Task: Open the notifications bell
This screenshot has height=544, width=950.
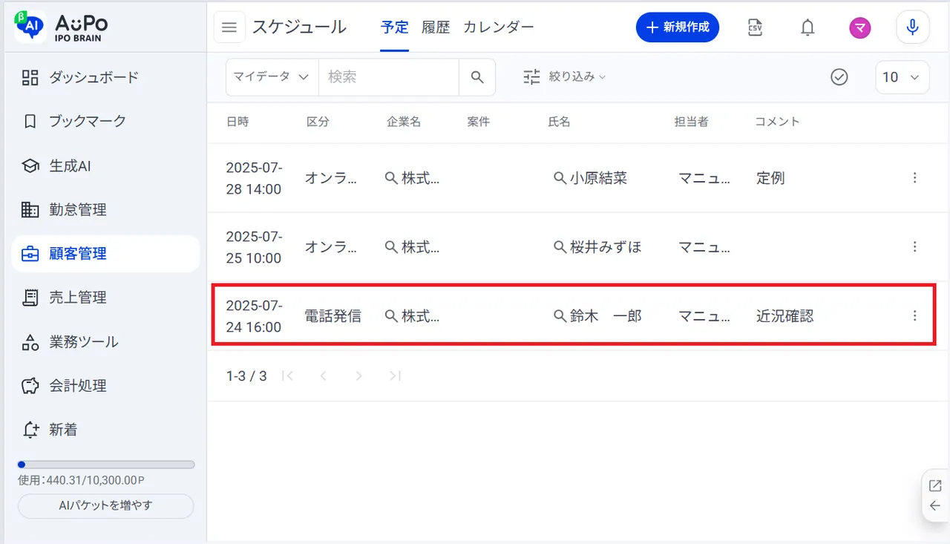Action: pyautogui.click(x=807, y=27)
